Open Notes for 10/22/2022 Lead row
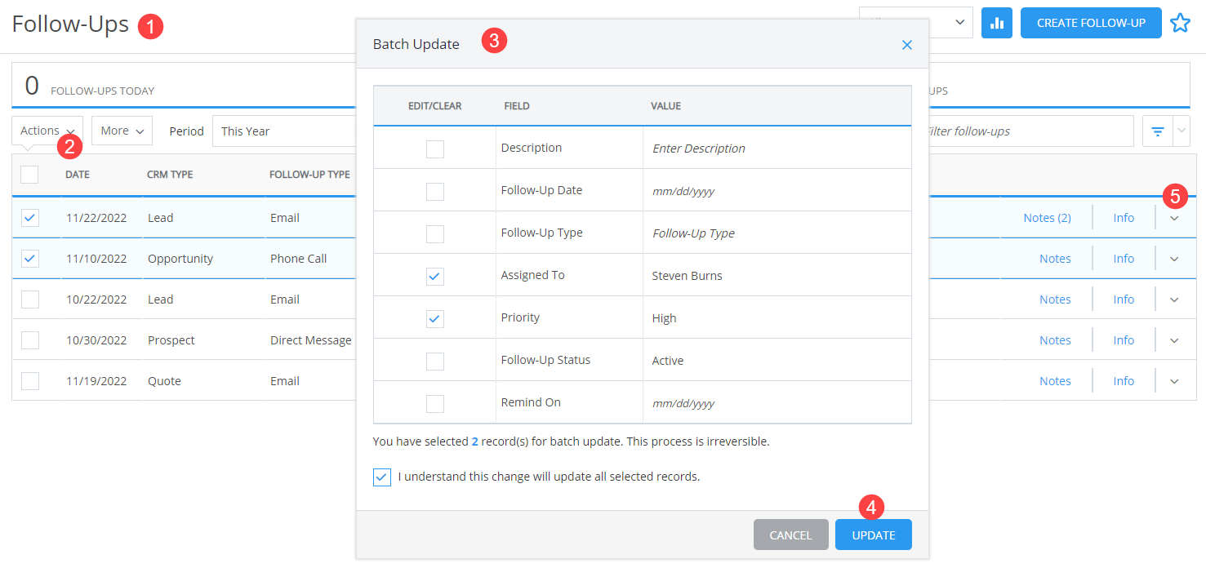 click(1055, 300)
